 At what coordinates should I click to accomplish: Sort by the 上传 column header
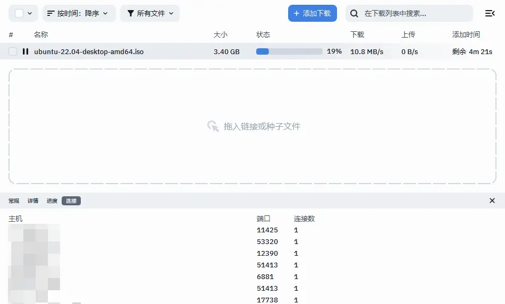click(408, 34)
